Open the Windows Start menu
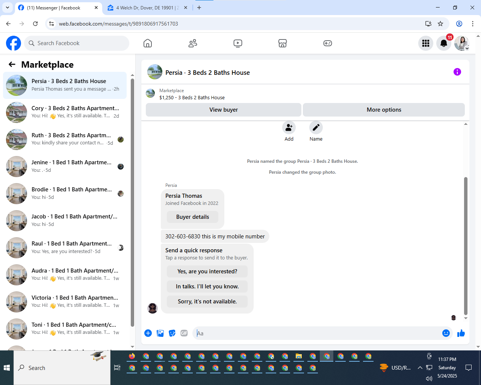The image size is (481, 385). 7,368
